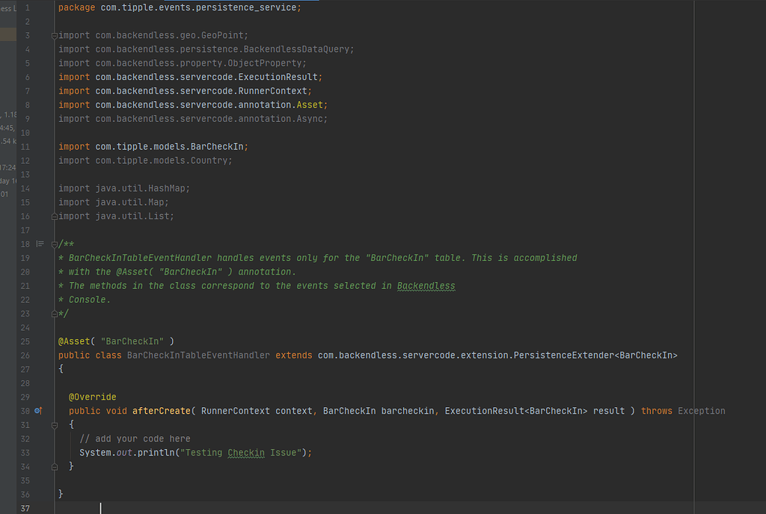Screen dimensions: 766x514
Task: Click the yellow change marker near line 2
Action: [x=6, y=34]
